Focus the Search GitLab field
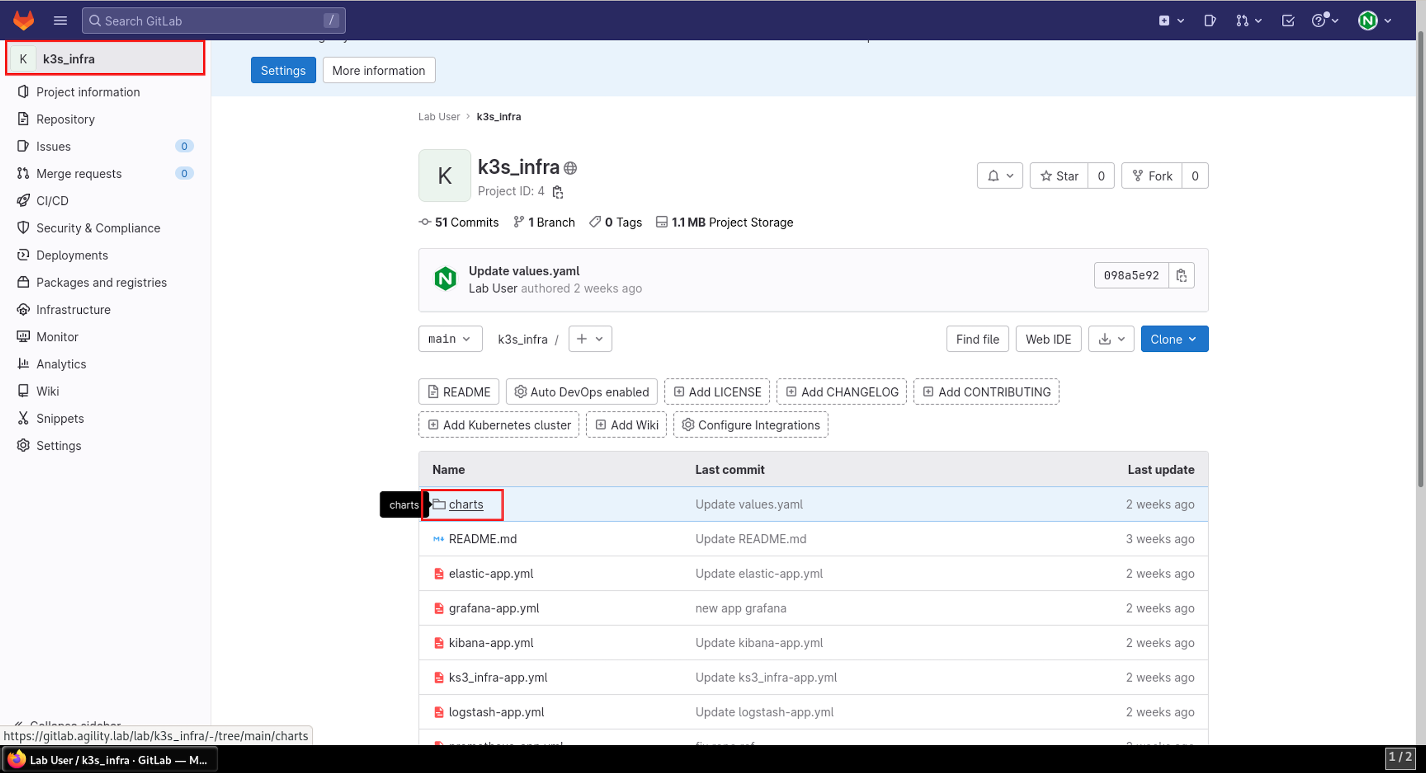The height and width of the screenshot is (773, 1426). pyautogui.click(x=214, y=20)
